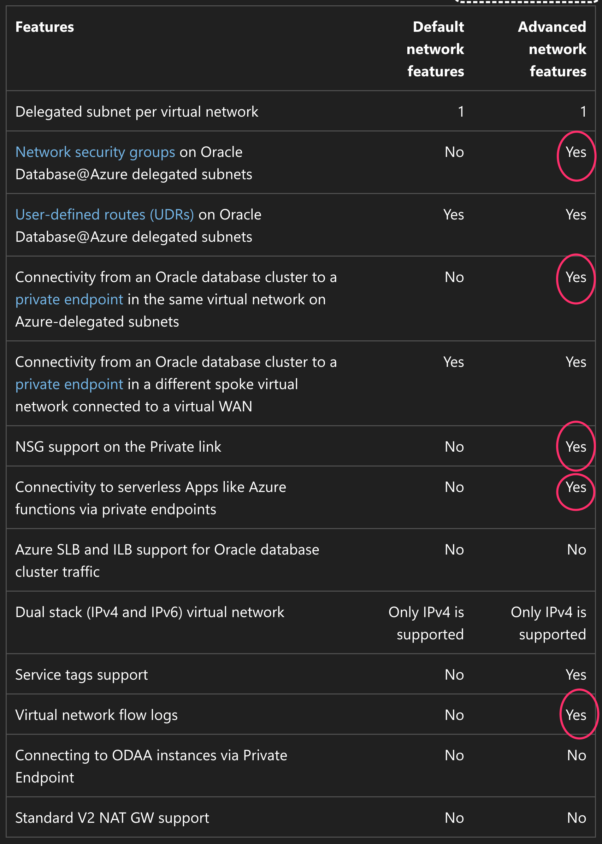Open 'private endpoint' link in same virtual network row

pyautogui.click(x=69, y=300)
